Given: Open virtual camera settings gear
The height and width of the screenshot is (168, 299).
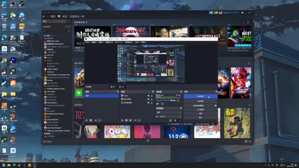Looking at the screenshot, I should click(216, 106).
